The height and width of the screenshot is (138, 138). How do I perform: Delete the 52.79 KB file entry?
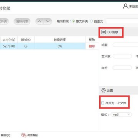coord(92,46)
